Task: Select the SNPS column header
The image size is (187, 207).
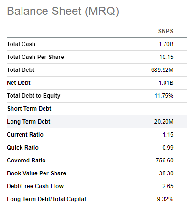Action: point(165,31)
